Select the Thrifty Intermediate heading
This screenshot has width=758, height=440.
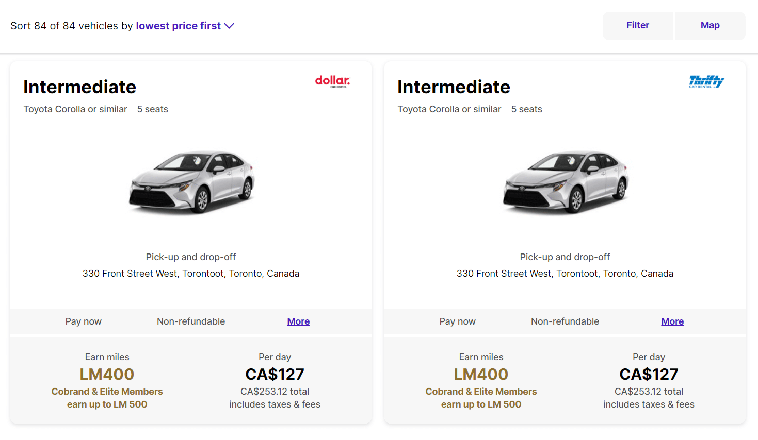(454, 87)
